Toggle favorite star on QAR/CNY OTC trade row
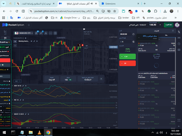182x136 pixels. pyautogui.click(x=139, y=102)
